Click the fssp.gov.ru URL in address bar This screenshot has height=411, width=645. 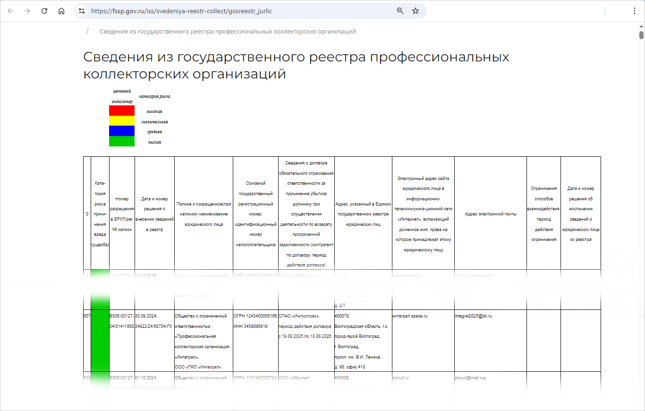pos(181,11)
